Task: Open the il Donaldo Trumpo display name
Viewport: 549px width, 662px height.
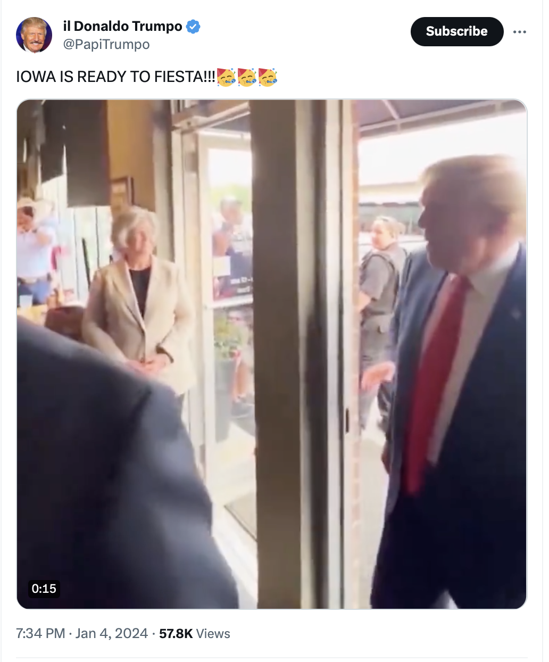Action: (122, 26)
